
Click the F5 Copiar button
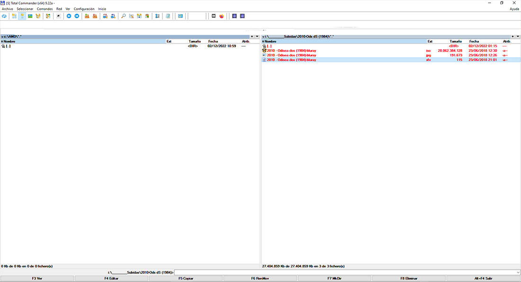coord(186,278)
